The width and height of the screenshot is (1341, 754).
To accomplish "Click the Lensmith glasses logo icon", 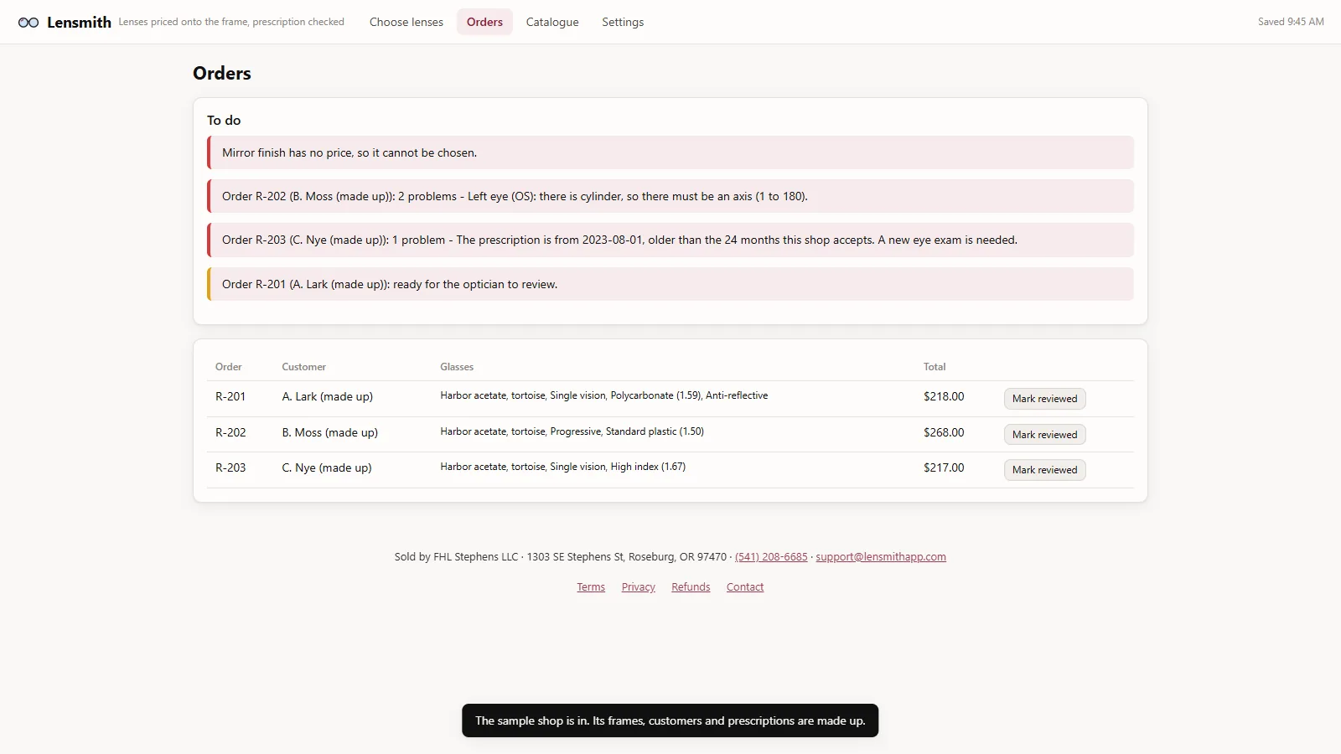I will pos(28,23).
